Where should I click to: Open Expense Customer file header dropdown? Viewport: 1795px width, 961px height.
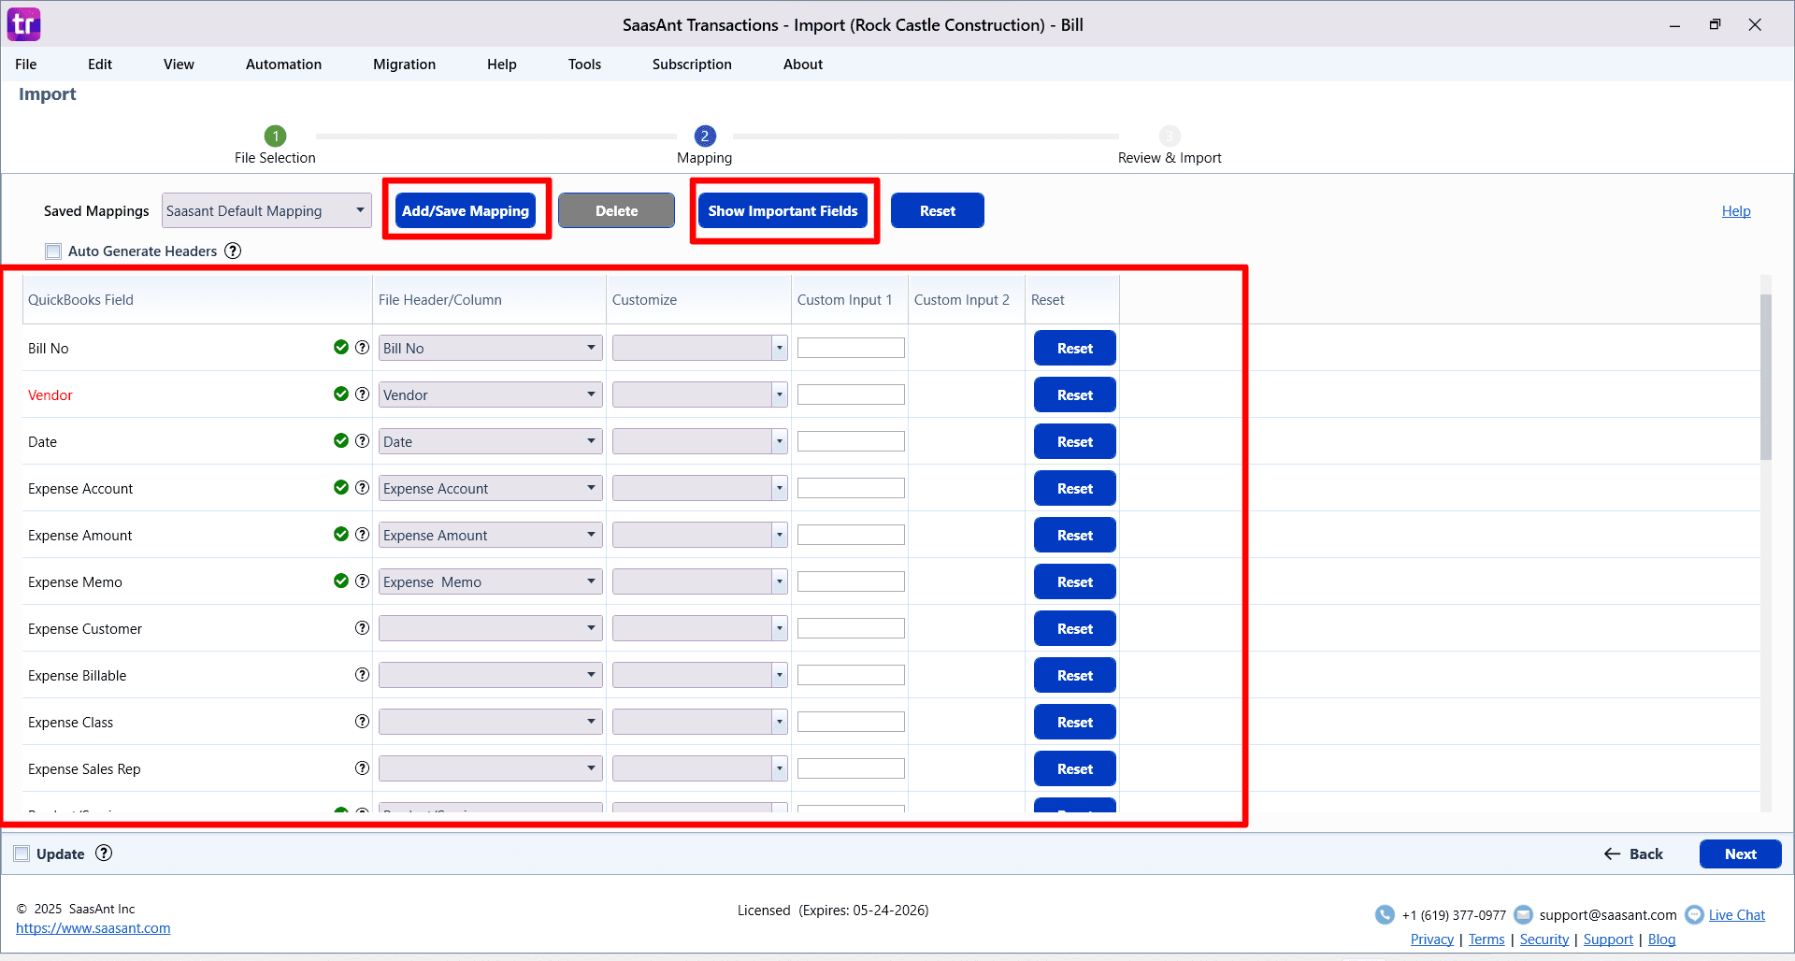[x=490, y=628]
